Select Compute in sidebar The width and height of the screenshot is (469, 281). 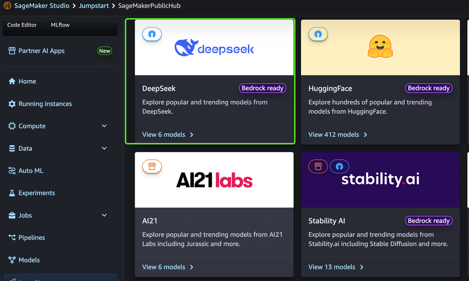(x=32, y=126)
